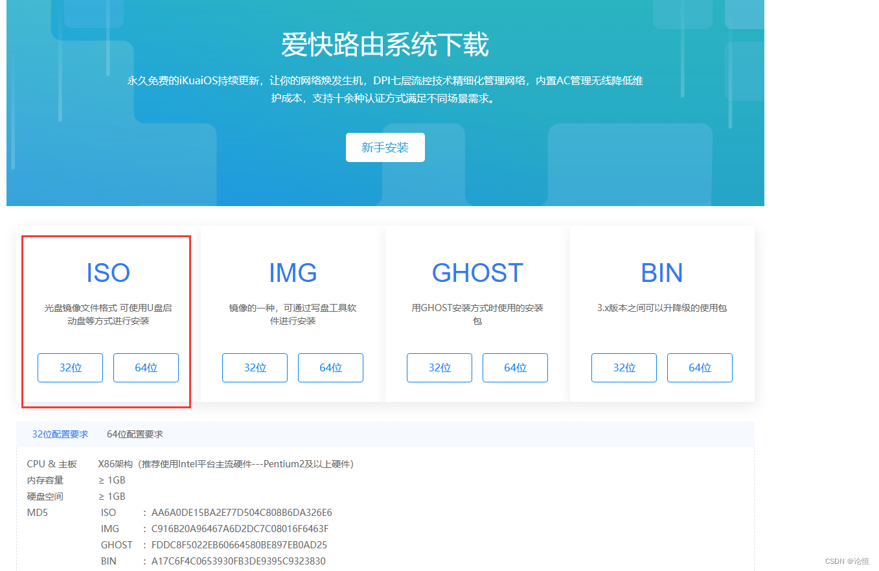Download the BIN 64位 package
Screen dimensions: 879x571
700,367
